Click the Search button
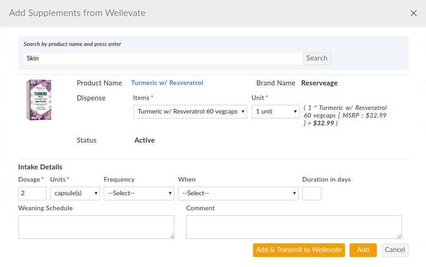 [x=317, y=58]
